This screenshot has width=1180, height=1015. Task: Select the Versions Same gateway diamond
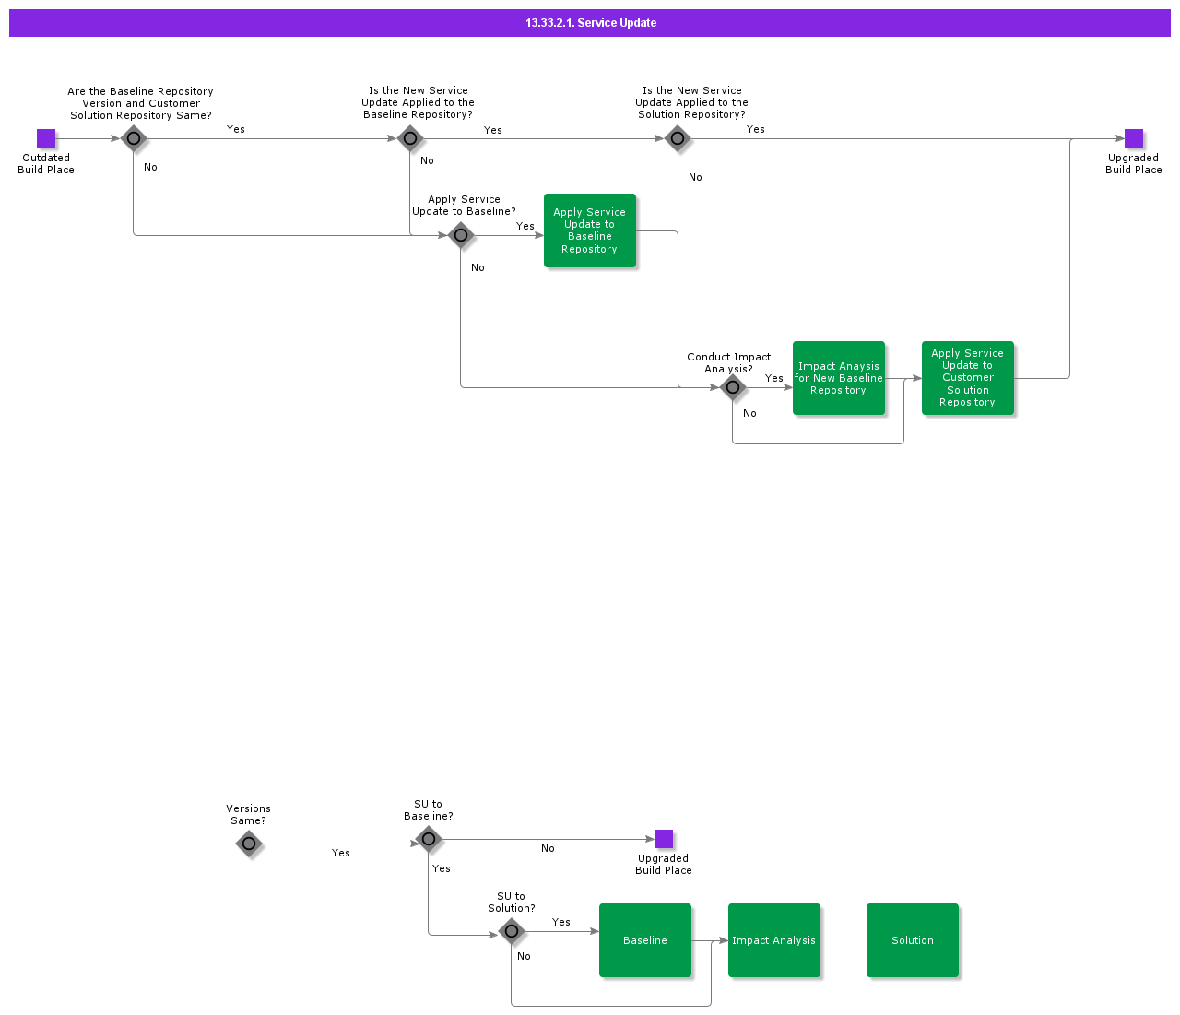coord(249,844)
